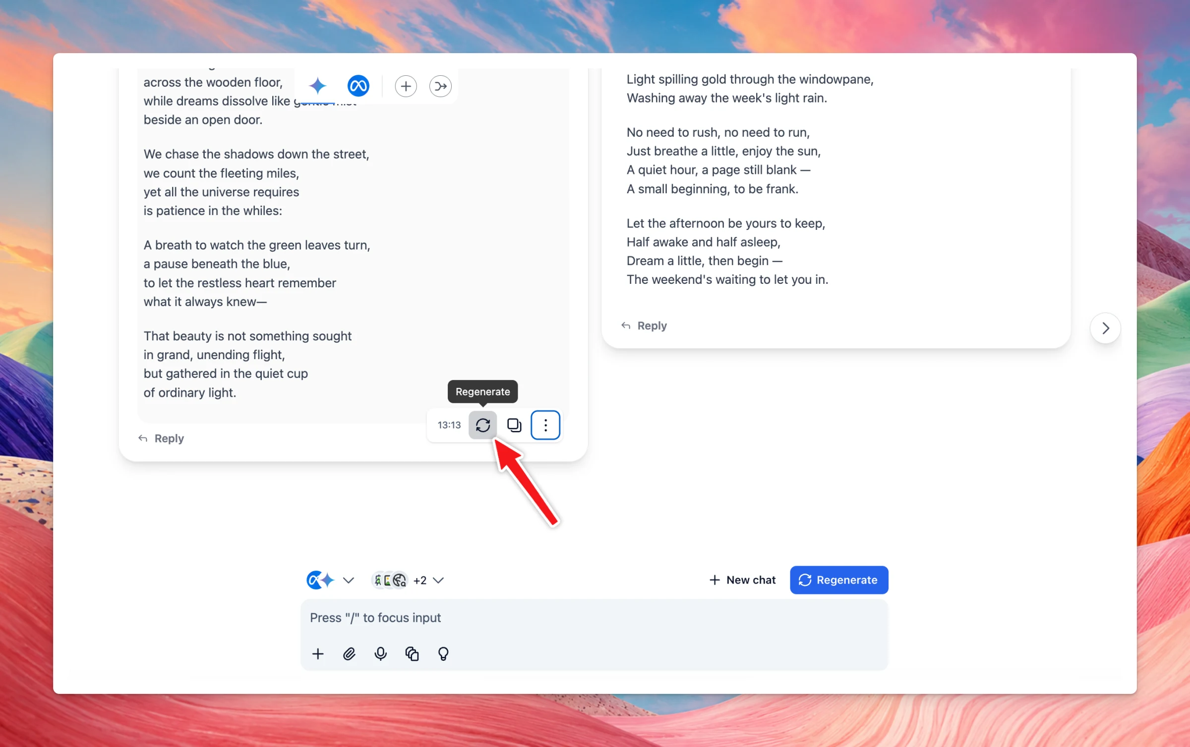Start voice input with the microphone icon
1190x747 pixels.
380,654
